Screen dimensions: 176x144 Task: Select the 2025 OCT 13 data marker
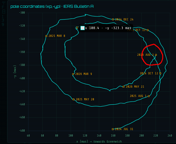coord(148,30)
